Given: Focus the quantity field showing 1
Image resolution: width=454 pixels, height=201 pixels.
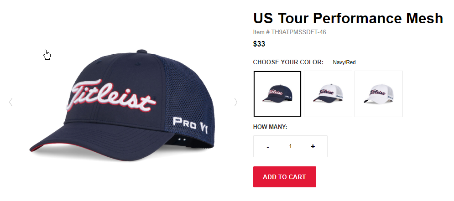Looking at the screenshot, I should [x=290, y=146].
